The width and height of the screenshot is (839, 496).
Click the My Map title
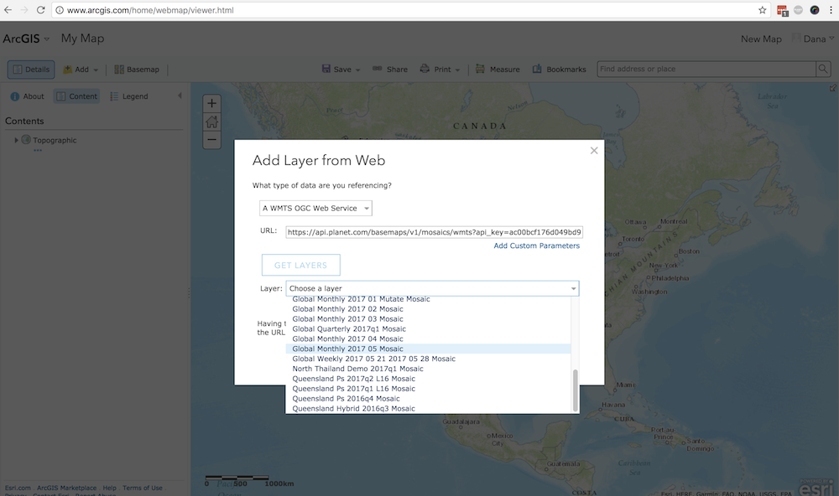coord(82,39)
